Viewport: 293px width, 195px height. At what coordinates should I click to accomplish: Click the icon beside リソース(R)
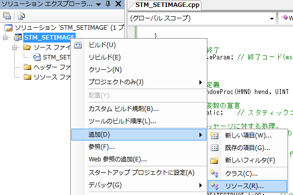214,186
